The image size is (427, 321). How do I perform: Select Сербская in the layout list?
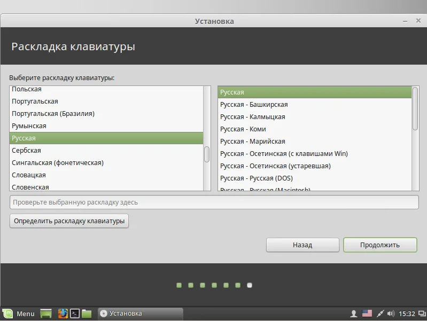pos(106,150)
